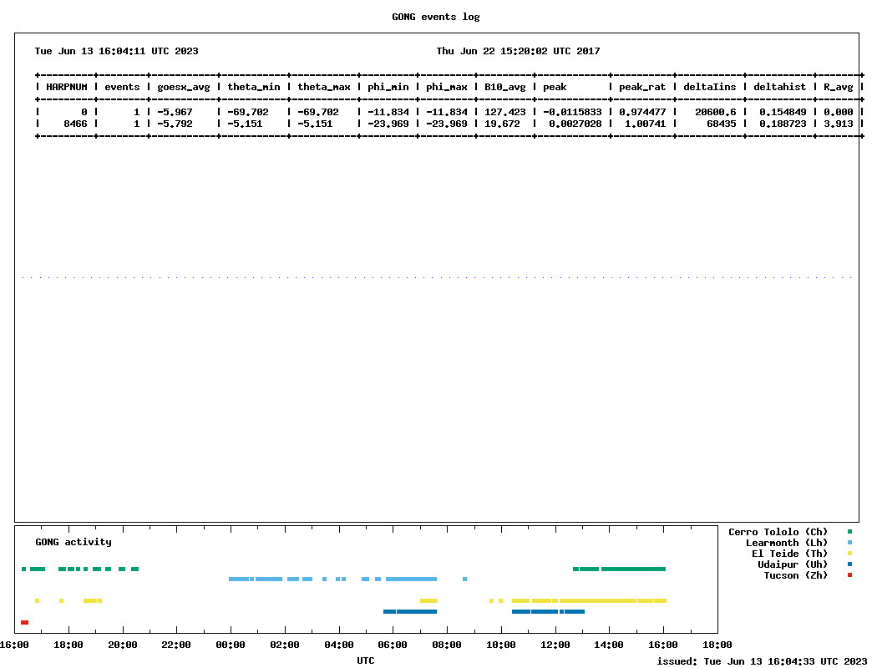This screenshot has width=877, height=668.
Task: Click peak_rat value 1.00741
Action: pyautogui.click(x=646, y=124)
